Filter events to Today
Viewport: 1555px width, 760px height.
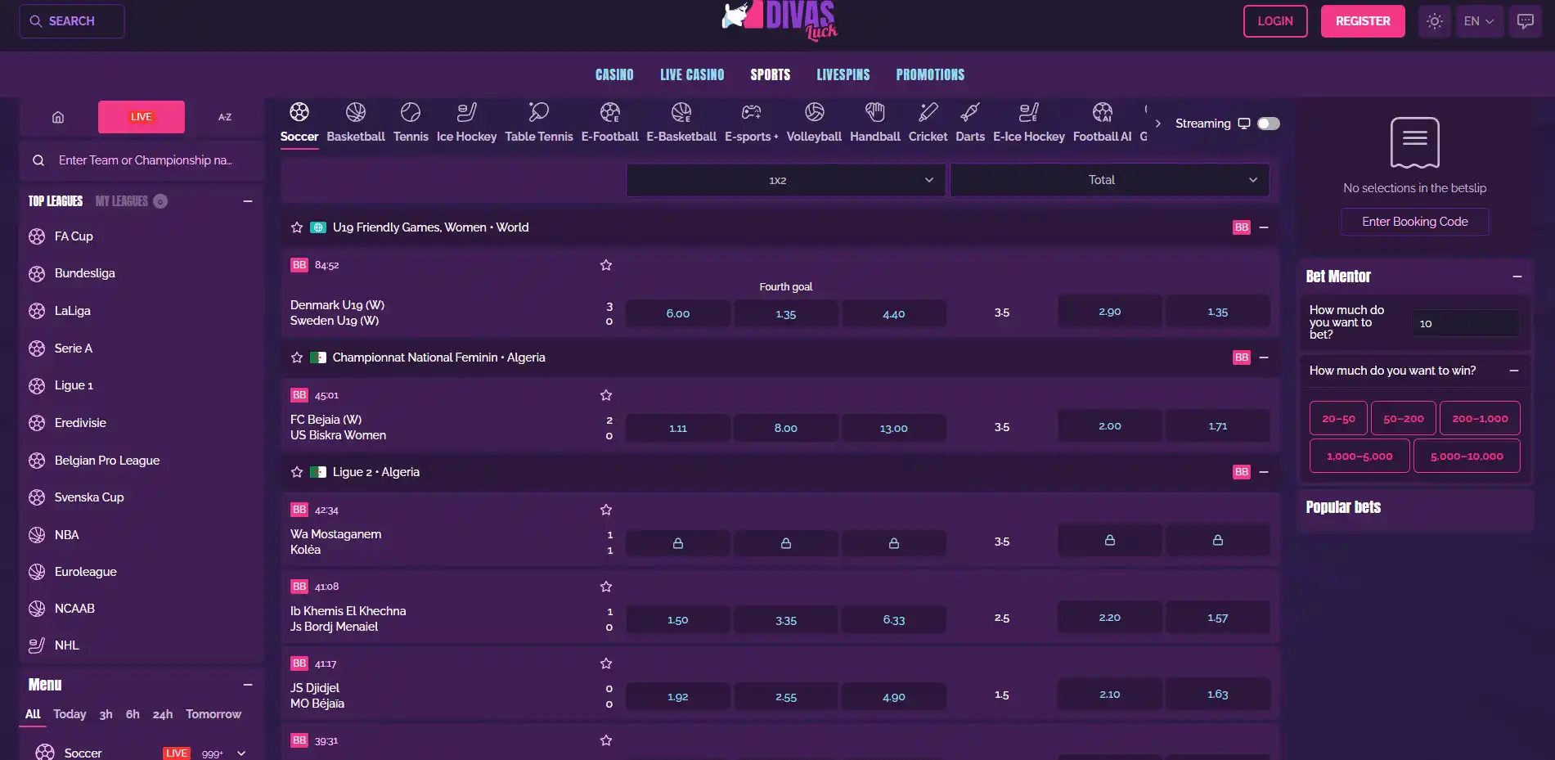pos(70,714)
